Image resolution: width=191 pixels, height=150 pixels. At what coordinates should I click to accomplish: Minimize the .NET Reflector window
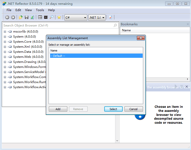[169, 4]
